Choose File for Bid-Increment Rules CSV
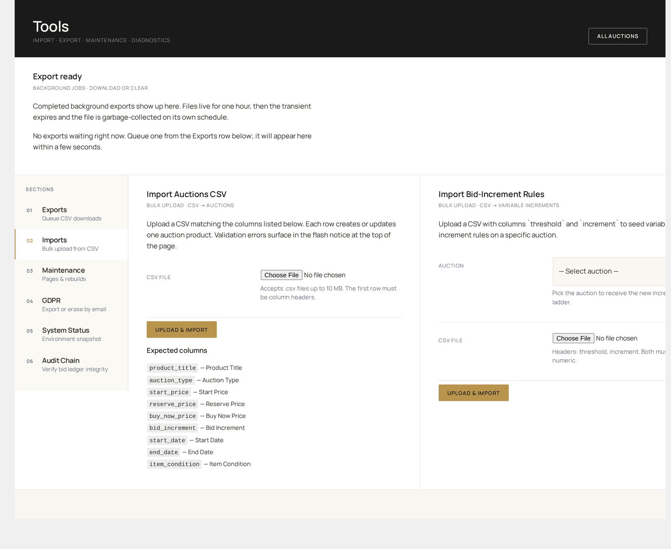 tap(573, 338)
